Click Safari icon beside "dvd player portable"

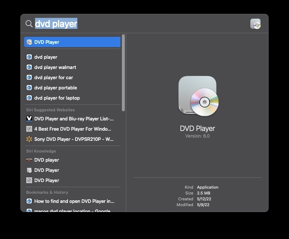[x=29, y=88]
